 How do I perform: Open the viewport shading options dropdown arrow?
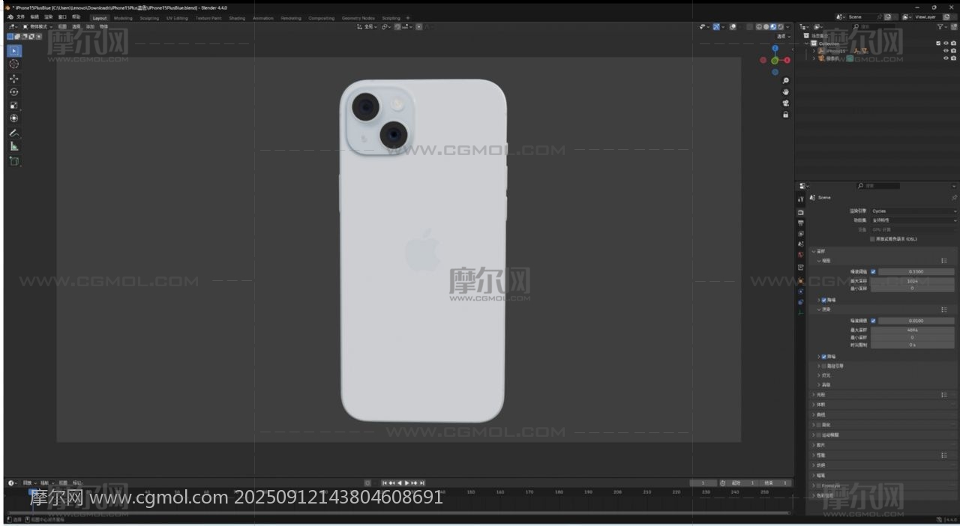pyautogui.click(x=788, y=27)
